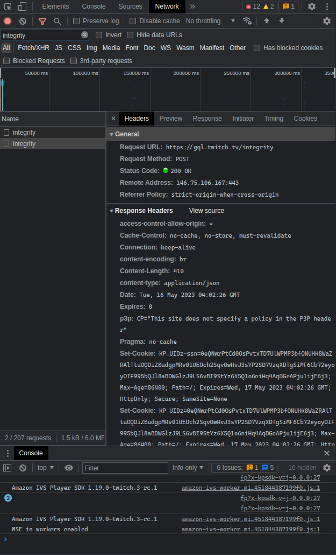Select the Console tab at top
Viewport: 336px width, 555px height.
tap(94, 6)
